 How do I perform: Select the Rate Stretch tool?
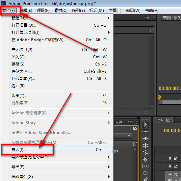pos(145,152)
